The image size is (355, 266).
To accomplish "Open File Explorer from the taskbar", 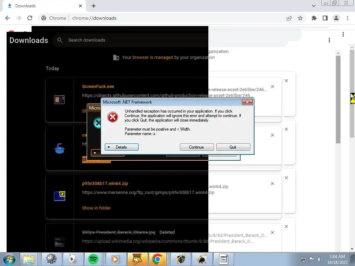I will [29, 259].
